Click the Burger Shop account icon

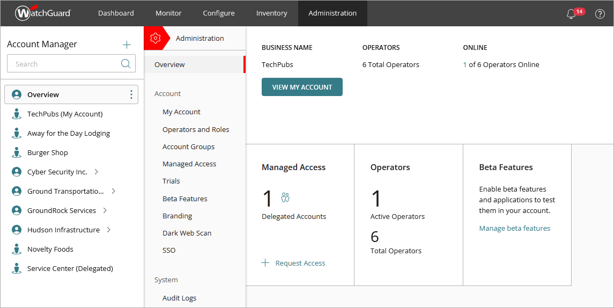coord(17,152)
